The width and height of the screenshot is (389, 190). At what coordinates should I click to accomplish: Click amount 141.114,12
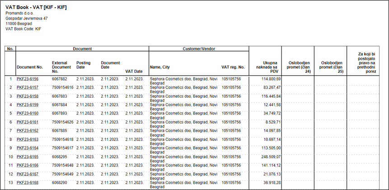(x=271, y=166)
